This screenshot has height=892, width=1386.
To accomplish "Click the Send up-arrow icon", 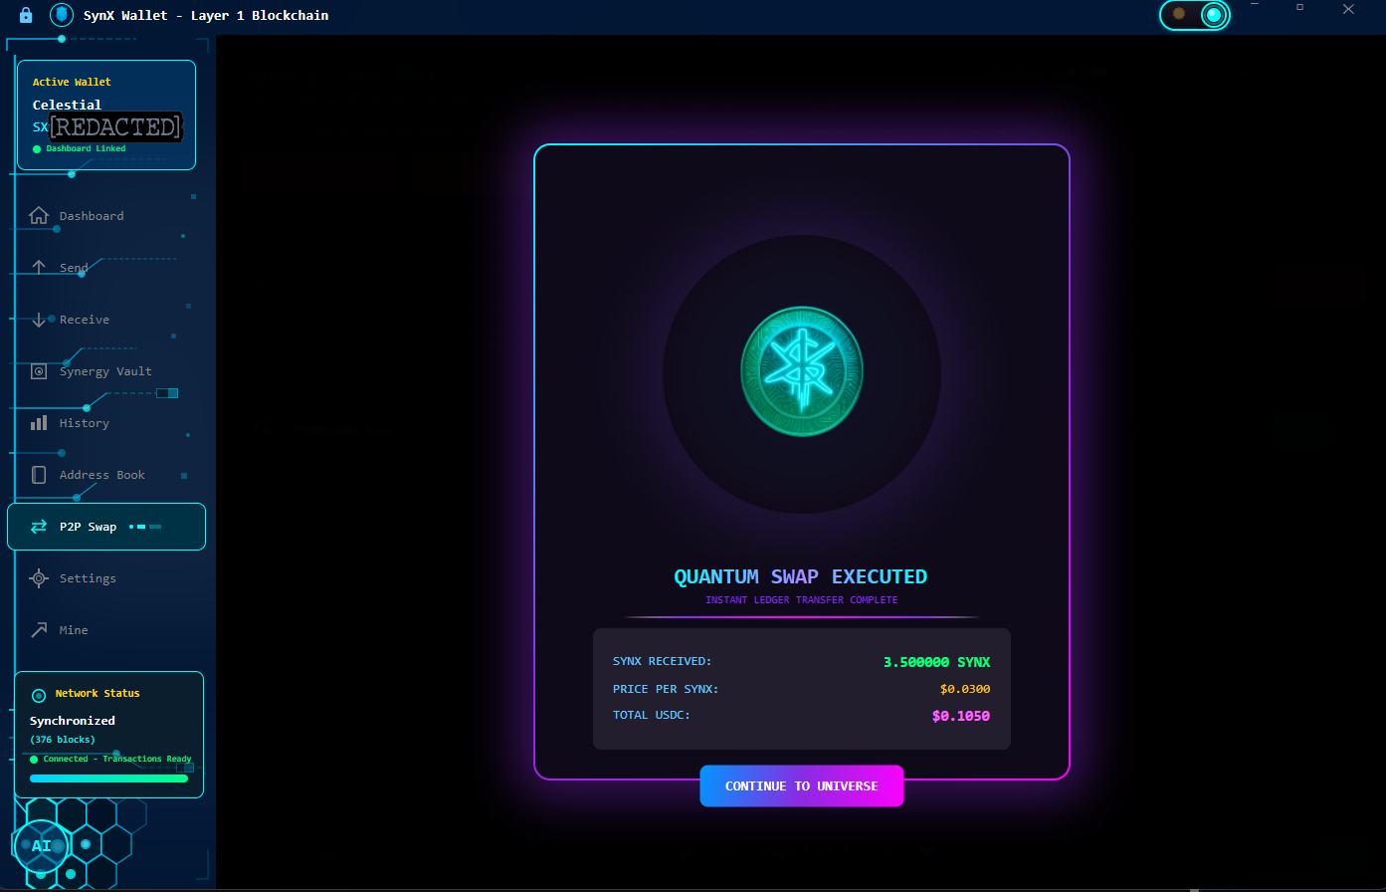I will (x=39, y=268).
